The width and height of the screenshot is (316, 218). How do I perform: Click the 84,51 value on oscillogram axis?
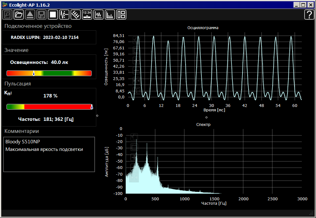119,36
